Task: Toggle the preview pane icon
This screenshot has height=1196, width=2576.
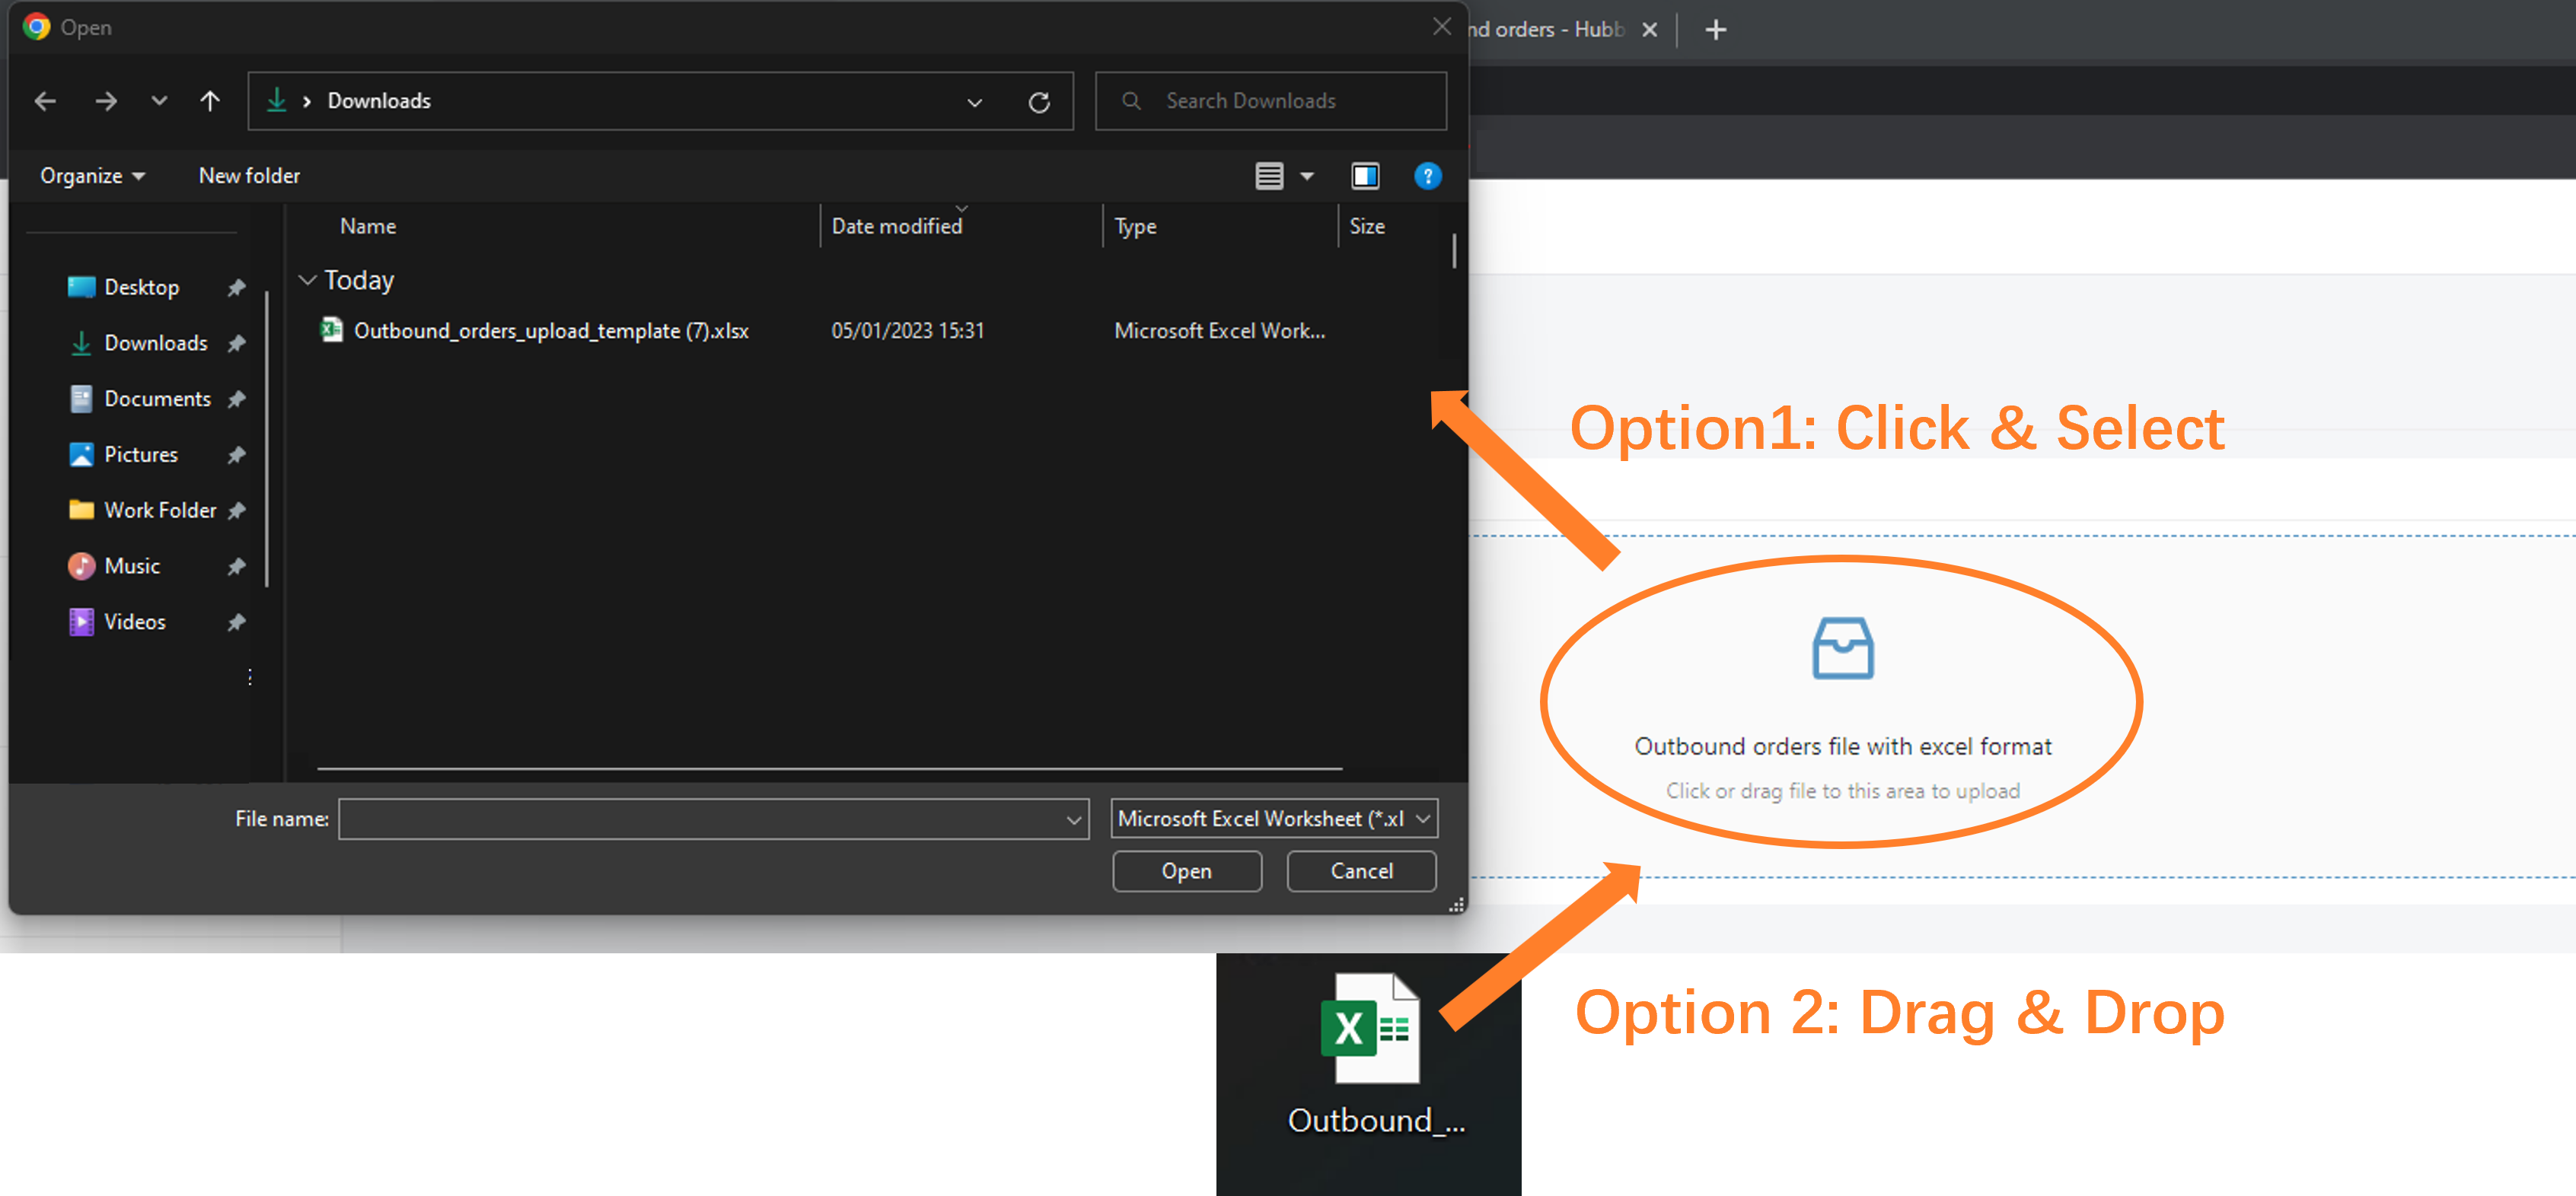Action: (1365, 176)
